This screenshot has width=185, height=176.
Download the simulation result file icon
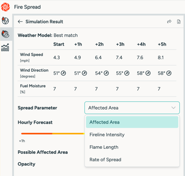point(179,22)
